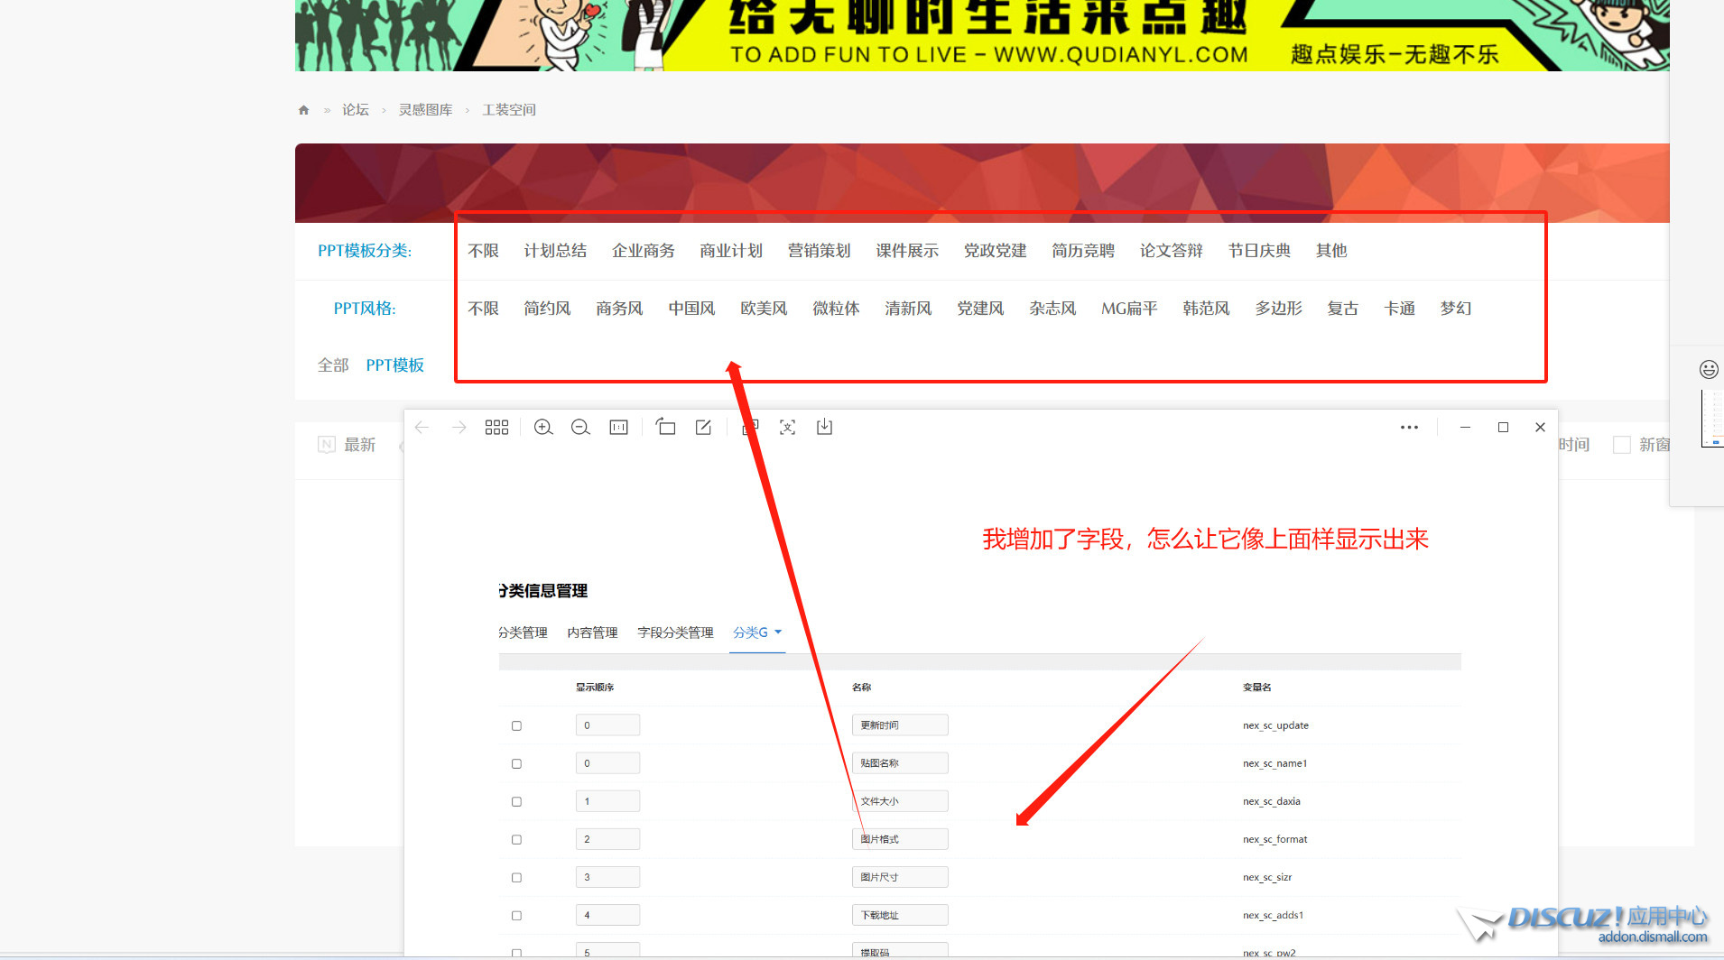This screenshot has width=1724, height=960.
Task: Tick the checkbox for 更新时间 row
Action: (x=516, y=726)
